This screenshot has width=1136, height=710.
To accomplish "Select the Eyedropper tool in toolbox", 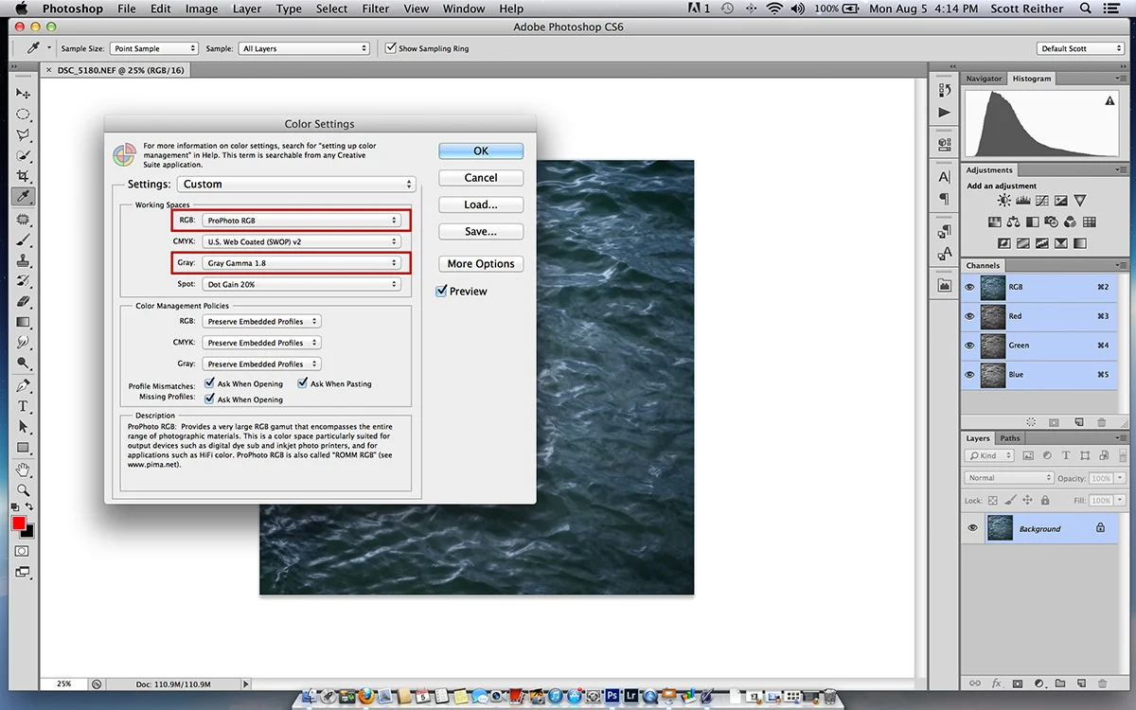I will pos(24,197).
